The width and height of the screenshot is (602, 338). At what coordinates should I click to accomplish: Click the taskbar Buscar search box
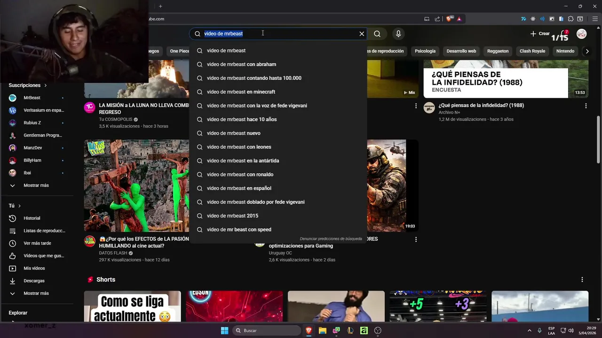(267, 330)
